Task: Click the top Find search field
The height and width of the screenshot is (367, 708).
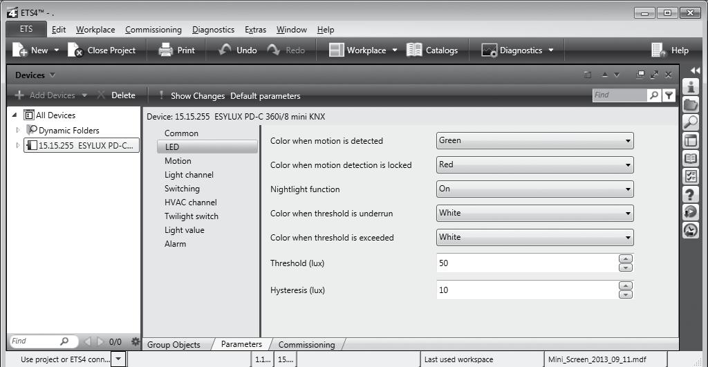Action: pyautogui.click(x=619, y=95)
